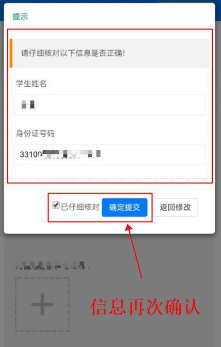The width and height of the screenshot is (221, 347).
Task: Select the 请仔细核对以下信息是否正确 notice banner
Action: 109,53
